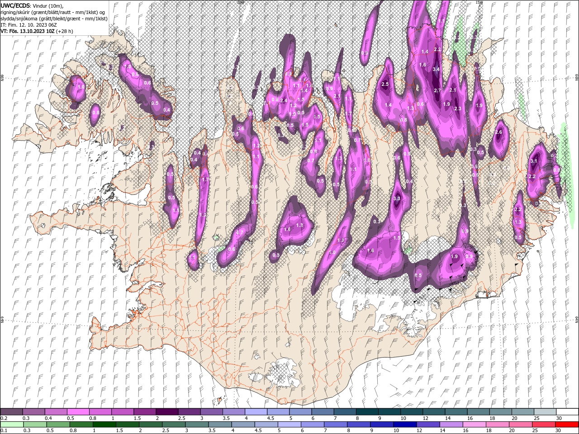Click the dark teal snow swatch labeled 8

[x=367, y=412]
